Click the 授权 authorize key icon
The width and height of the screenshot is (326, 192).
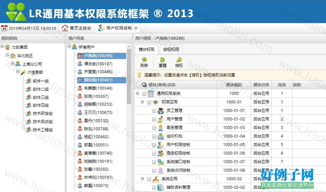pos(179,60)
